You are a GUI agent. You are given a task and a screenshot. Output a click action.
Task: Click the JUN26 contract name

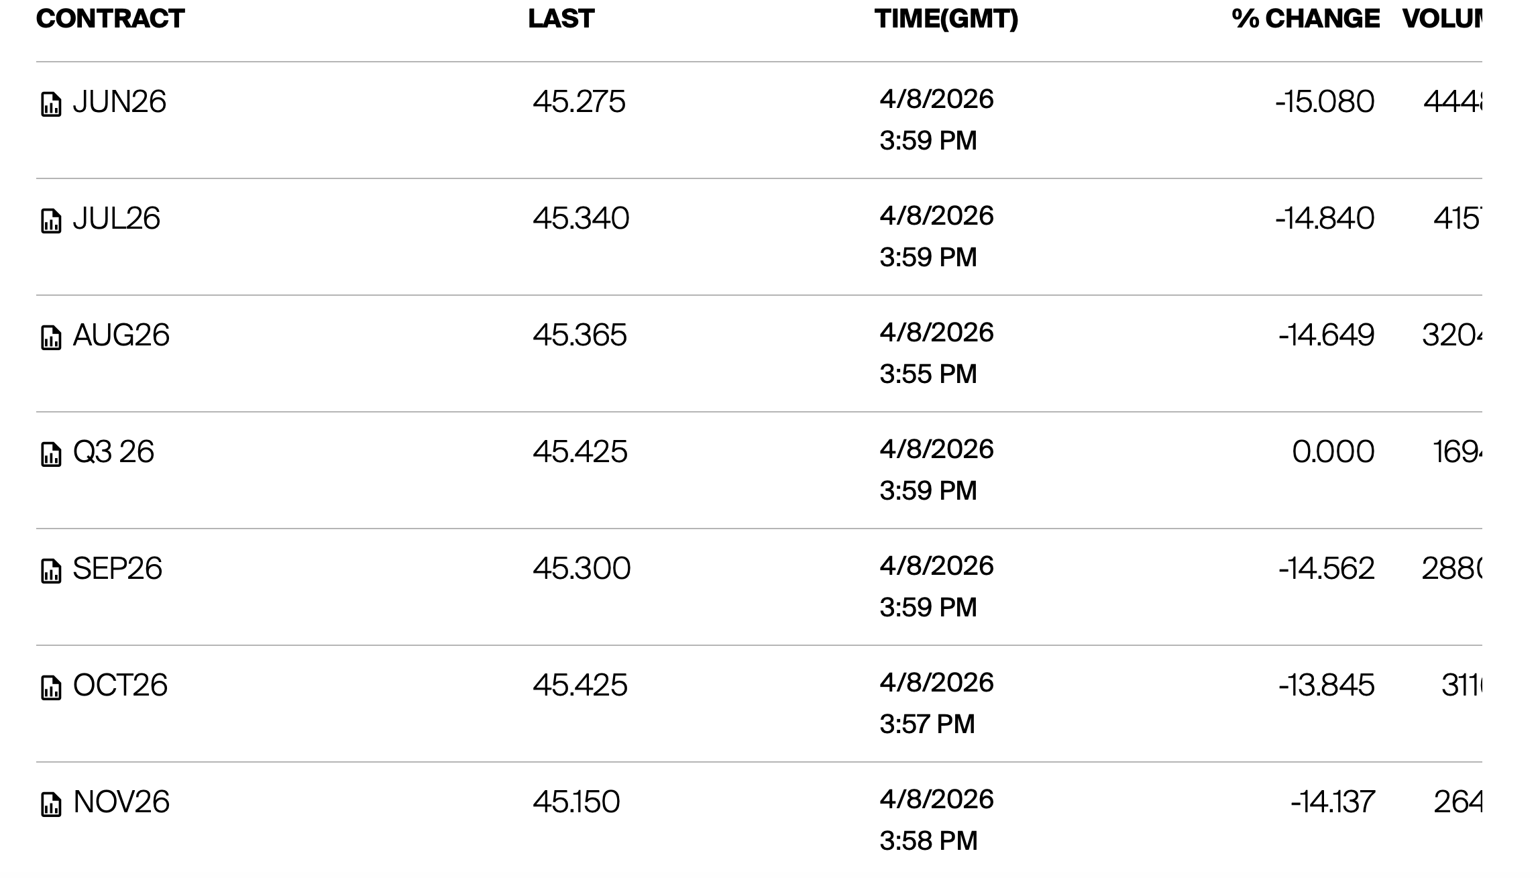pos(119,102)
